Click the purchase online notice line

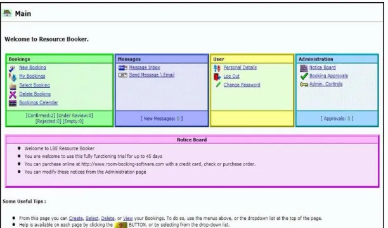click(x=140, y=164)
